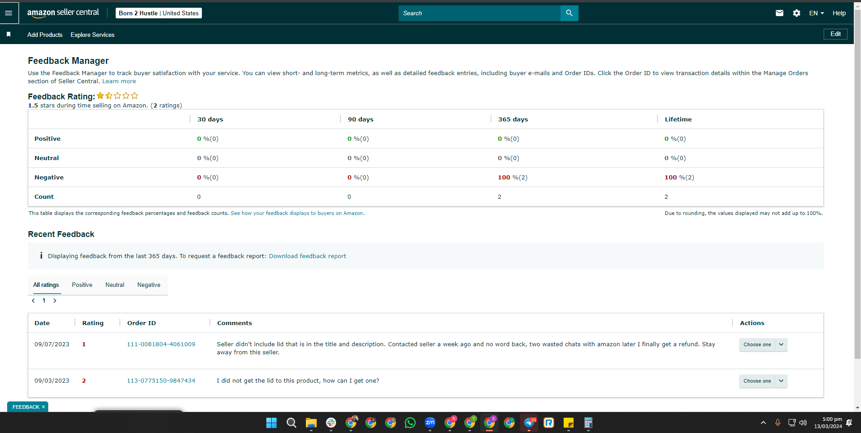861x433 pixels.
Task: Open order 113-0775150-9847434
Action: (x=161, y=381)
